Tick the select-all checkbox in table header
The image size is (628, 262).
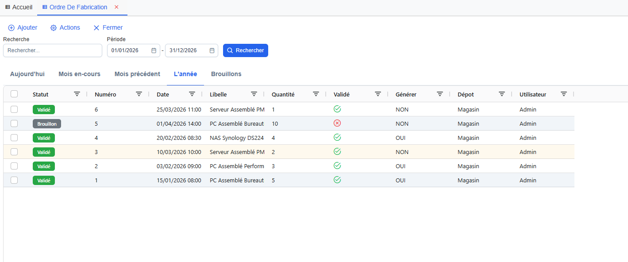point(14,94)
